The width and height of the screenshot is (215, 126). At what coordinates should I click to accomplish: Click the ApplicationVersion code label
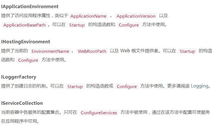pos(136,16)
